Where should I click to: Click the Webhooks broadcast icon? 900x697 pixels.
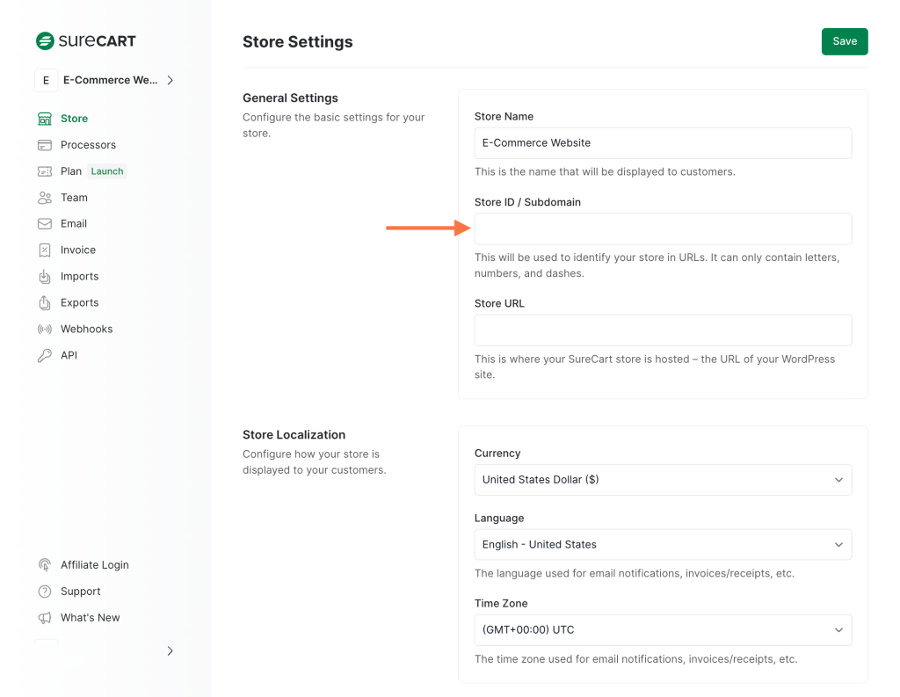click(x=46, y=329)
